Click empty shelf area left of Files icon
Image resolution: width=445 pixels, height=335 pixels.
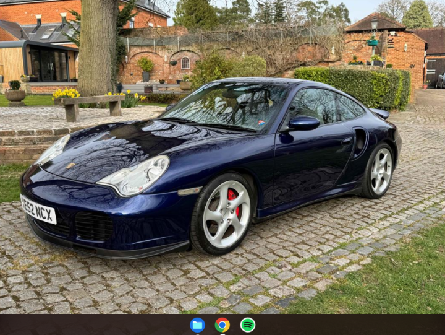124,324
